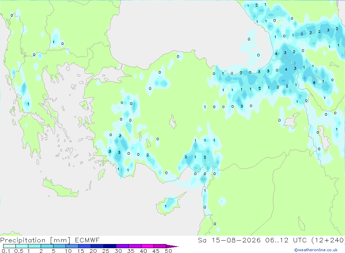Pick the 10–15 mm legend swatch

pyautogui.click(x=72, y=246)
